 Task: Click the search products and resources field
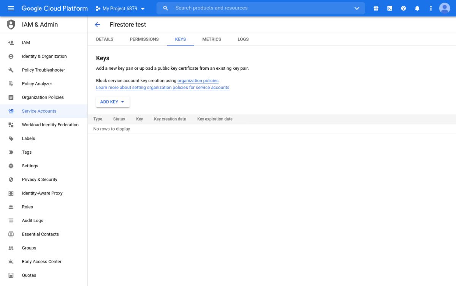261,8
